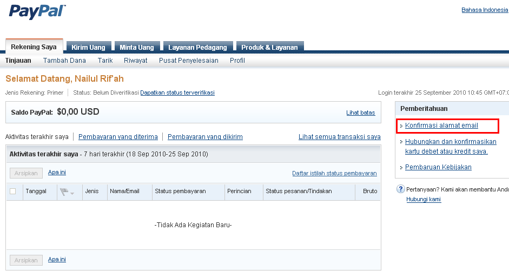The image size is (509, 277).
Task: Open the Pembaruan Kebijakan link
Action: coord(438,167)
